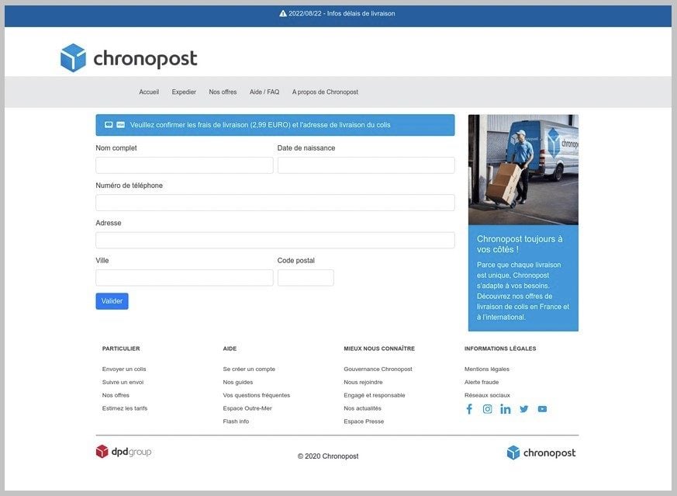Viewport: 677px width, 496px height.
Task: Click the AIDE footer heading
Action: pyautogui.click(x=230, y=349)
